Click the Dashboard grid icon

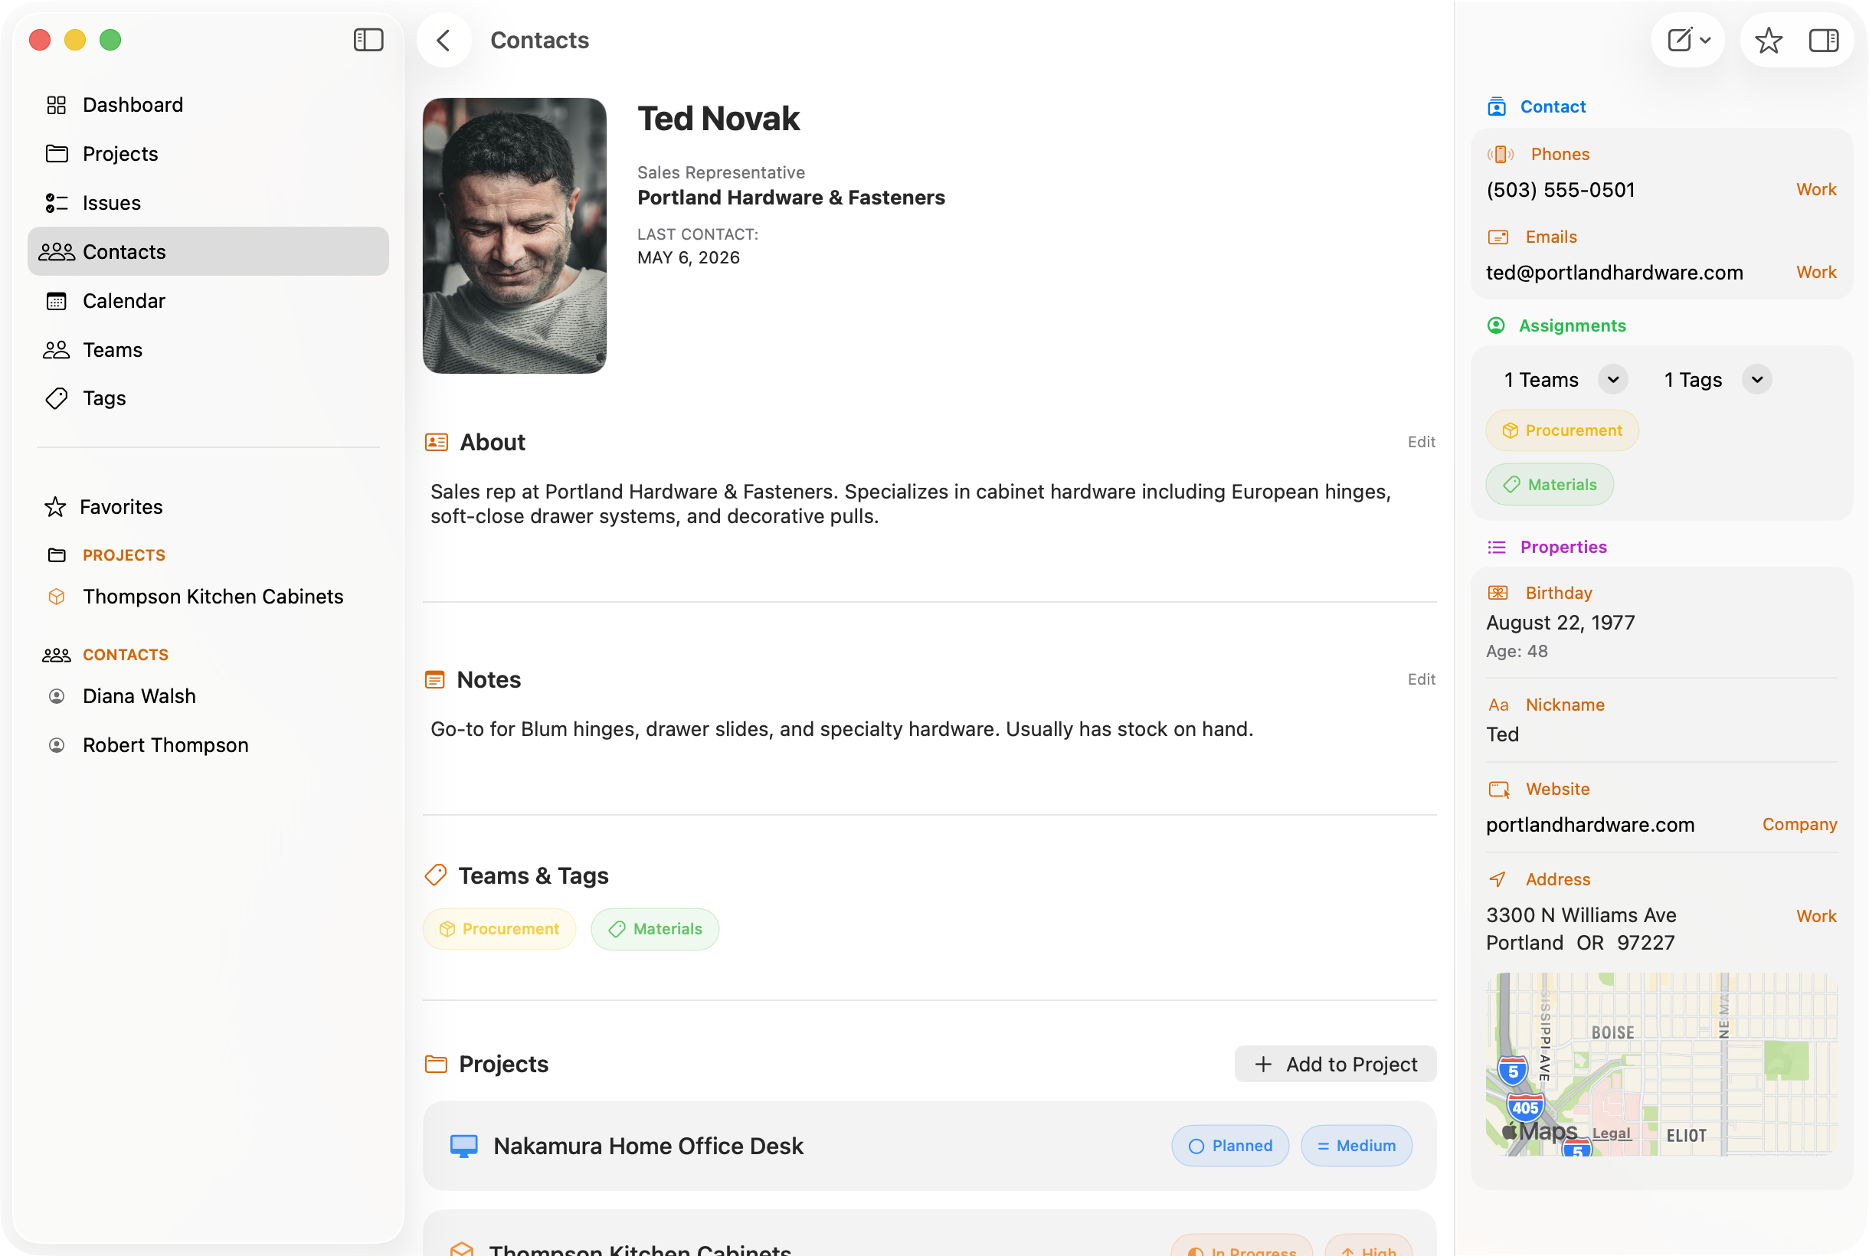click(x=56, y=105)
